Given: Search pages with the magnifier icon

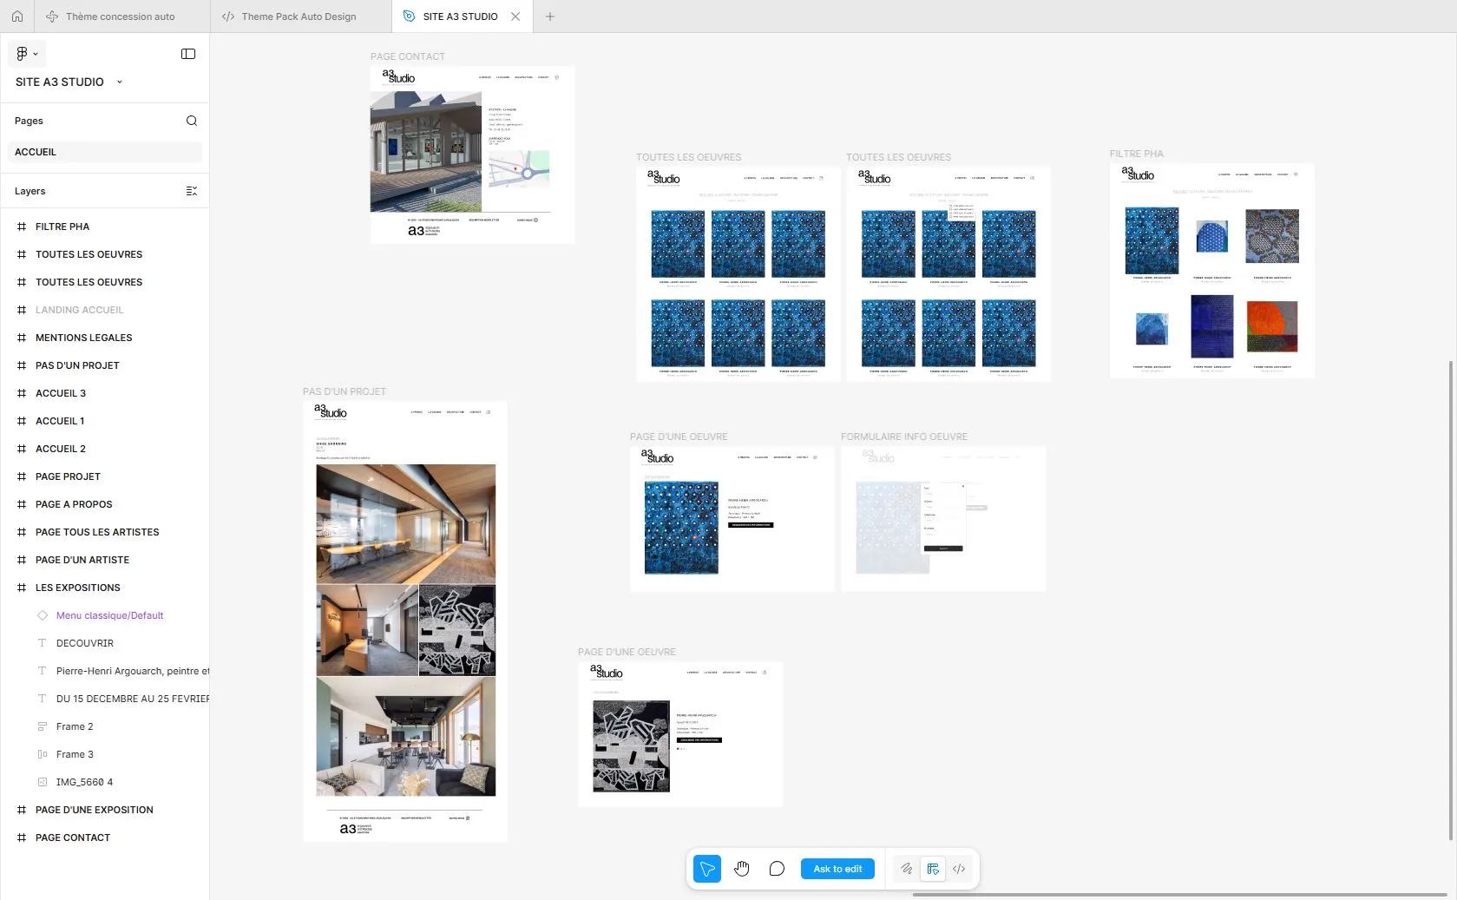Looking at the screenshot, I should pyautogui.click(x=192, y=121).
